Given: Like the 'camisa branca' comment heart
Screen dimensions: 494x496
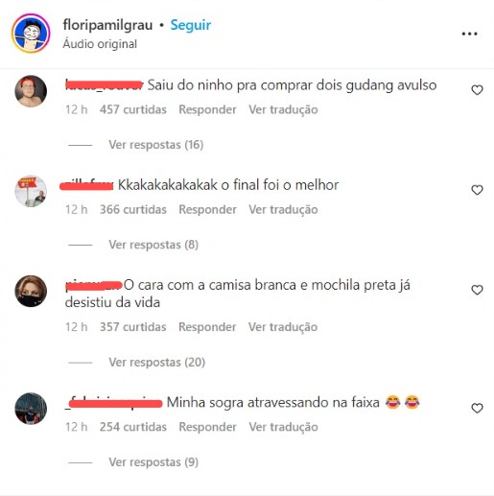Looking at the screenshot, I should 477,290.
